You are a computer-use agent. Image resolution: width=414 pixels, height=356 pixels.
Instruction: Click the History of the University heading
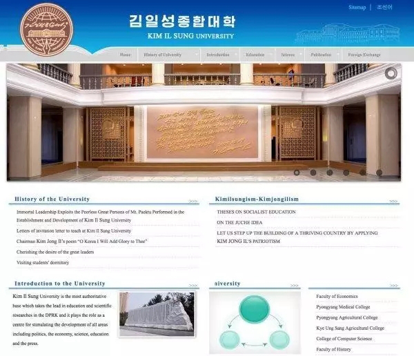52,199
